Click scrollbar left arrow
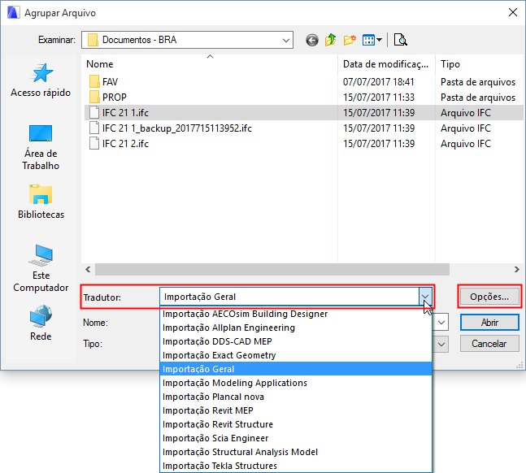 (88, 269)
